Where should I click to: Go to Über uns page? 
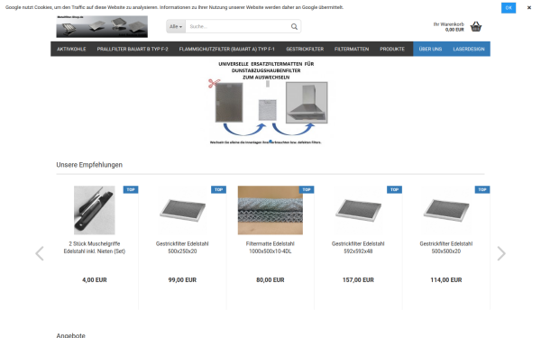point(430,49)
